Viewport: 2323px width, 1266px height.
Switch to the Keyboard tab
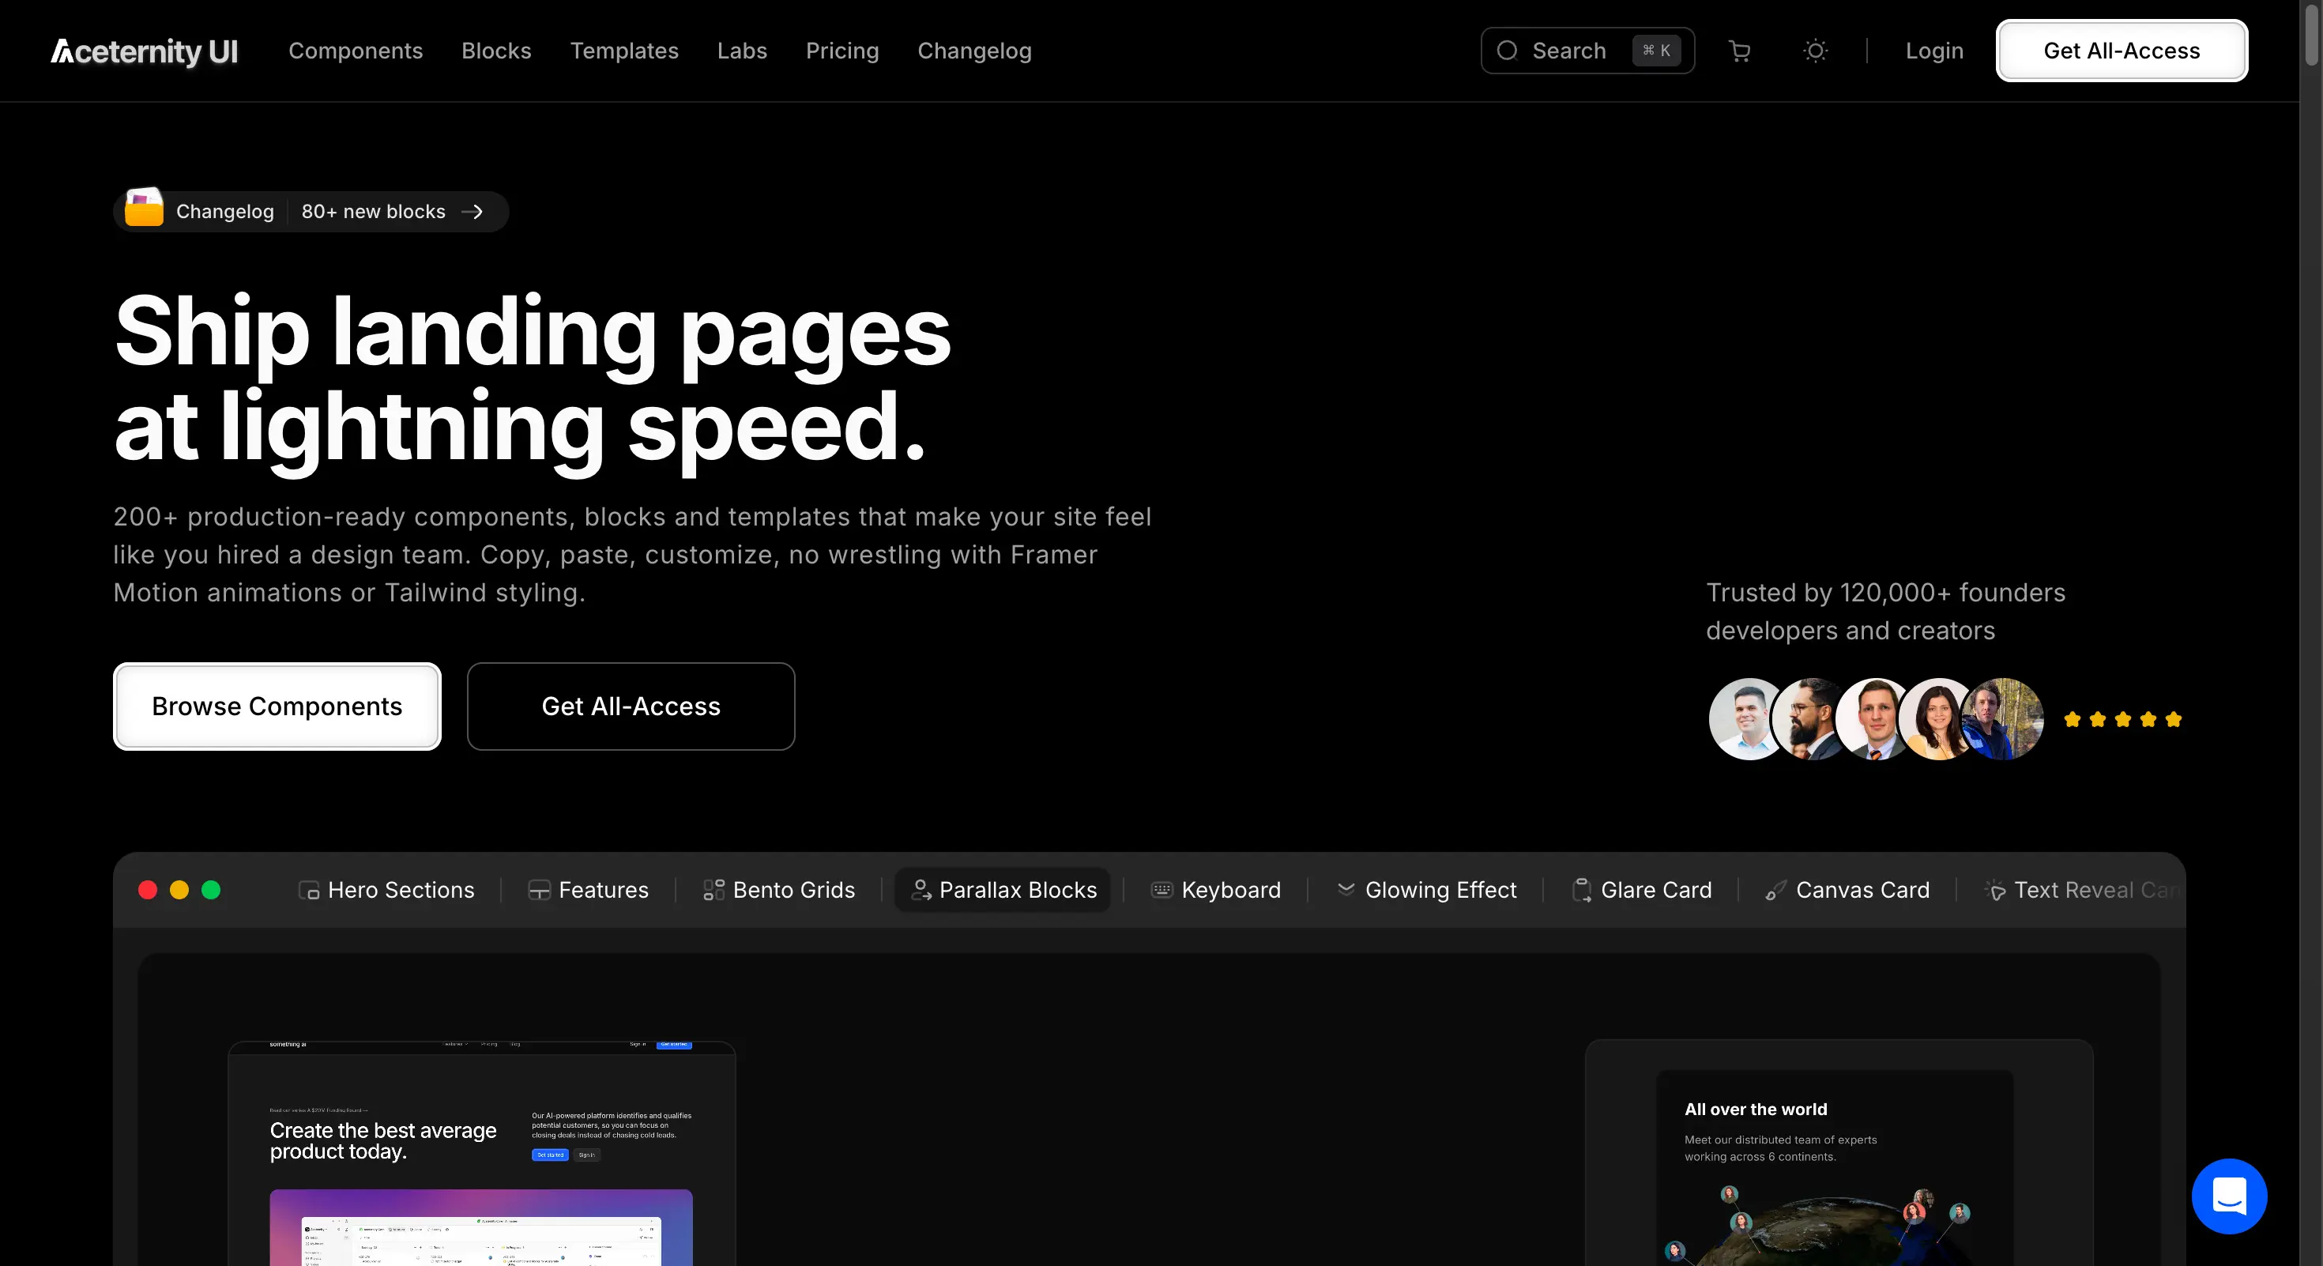pos(1215,891)
